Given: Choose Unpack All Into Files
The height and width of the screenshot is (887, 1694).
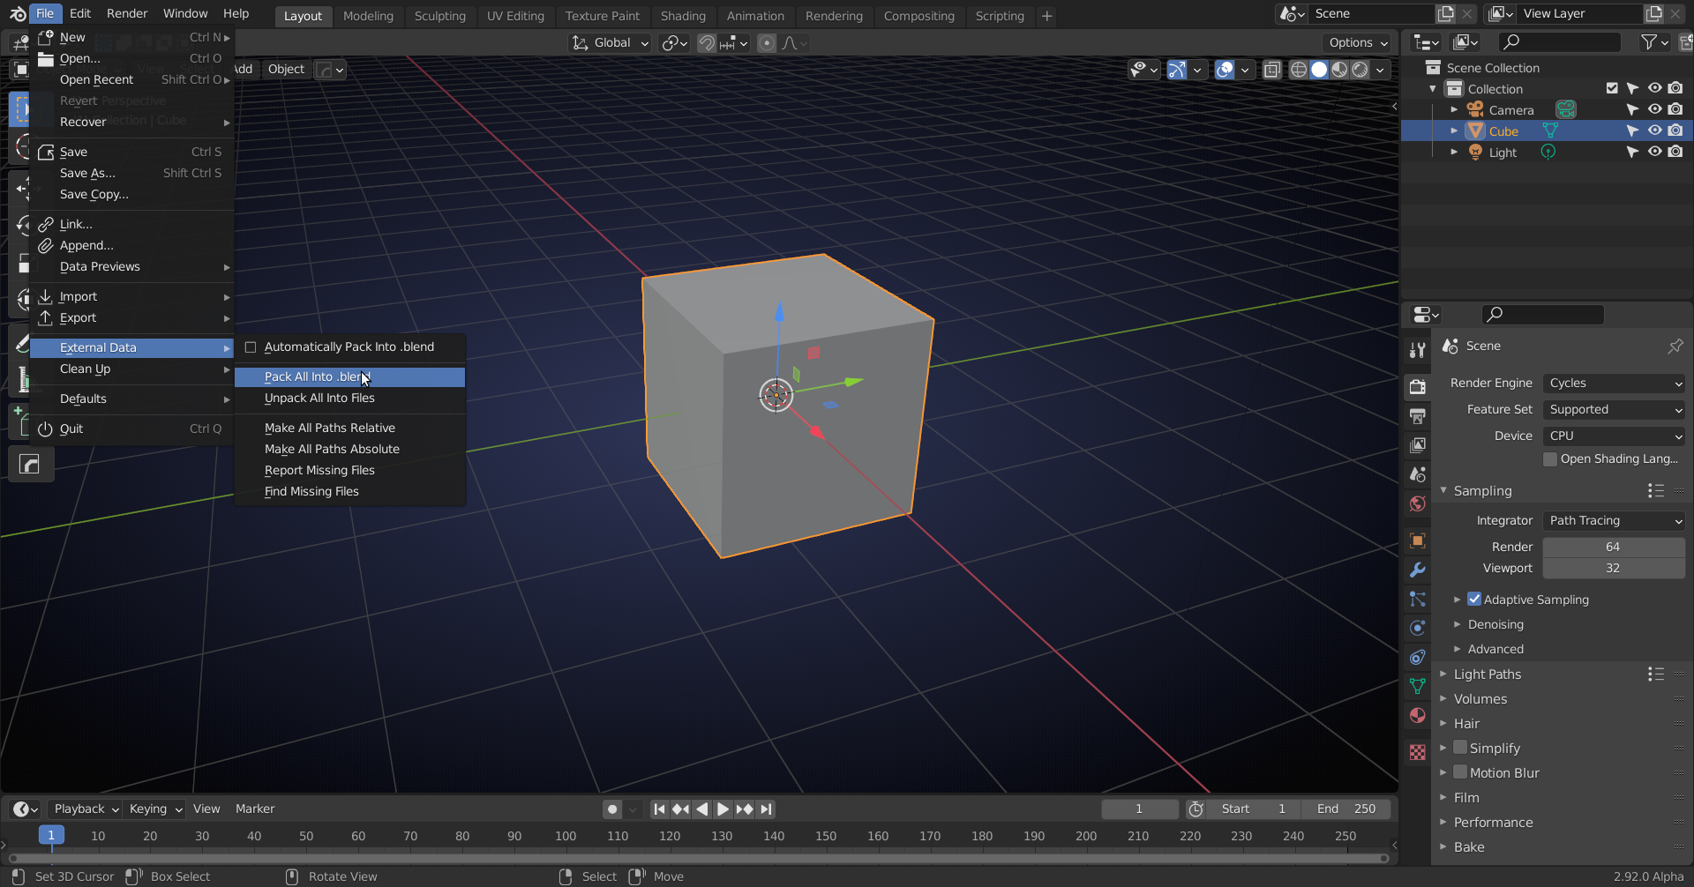Looking at the screenshot, I should click(349, 399).
